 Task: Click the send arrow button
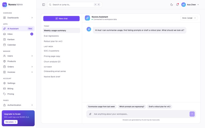click(192, 114)
